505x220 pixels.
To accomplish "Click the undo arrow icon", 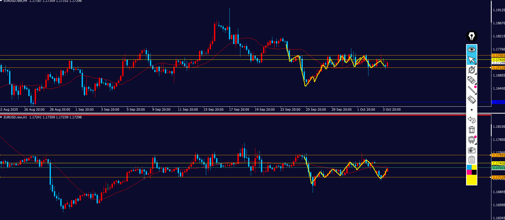I will pos(471,120).
